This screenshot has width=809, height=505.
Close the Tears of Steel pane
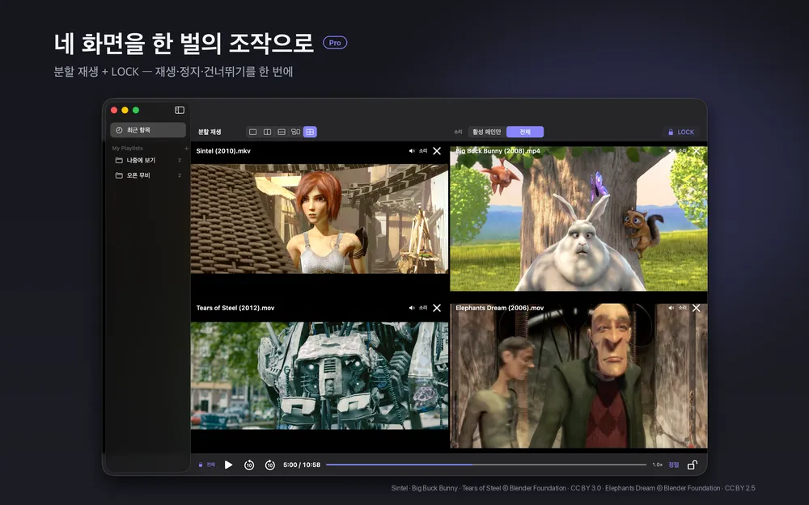pyautogui.click(x=437, y=308)
